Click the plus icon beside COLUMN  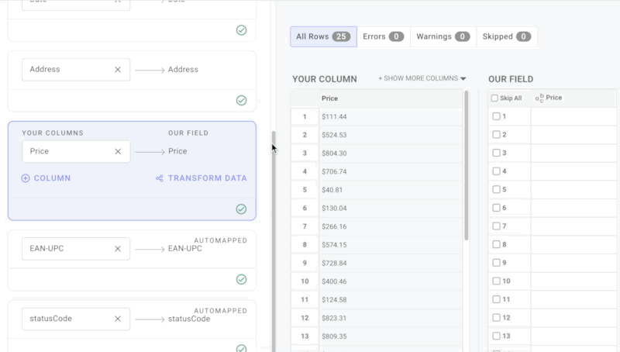point(26,178)
